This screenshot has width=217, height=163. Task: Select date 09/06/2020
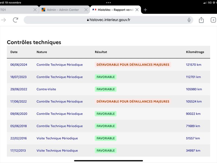pyautogui.click(x=19, y=114)
